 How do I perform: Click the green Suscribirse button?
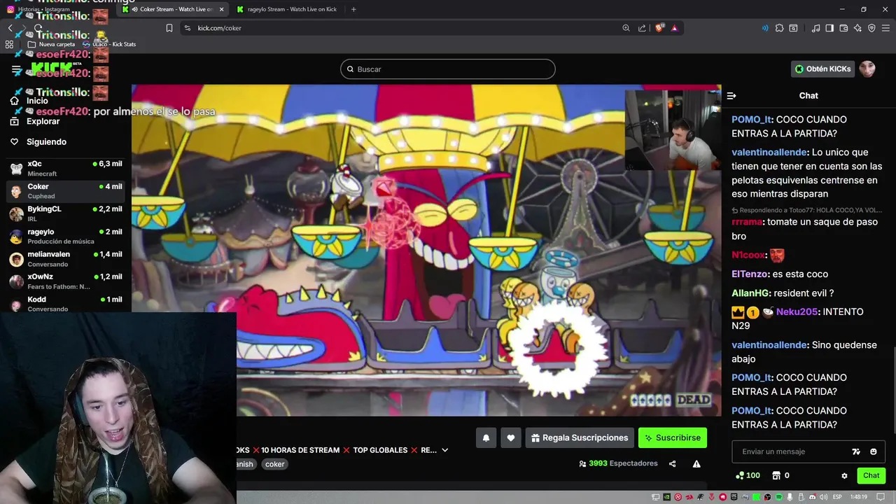tap(673, 437)
